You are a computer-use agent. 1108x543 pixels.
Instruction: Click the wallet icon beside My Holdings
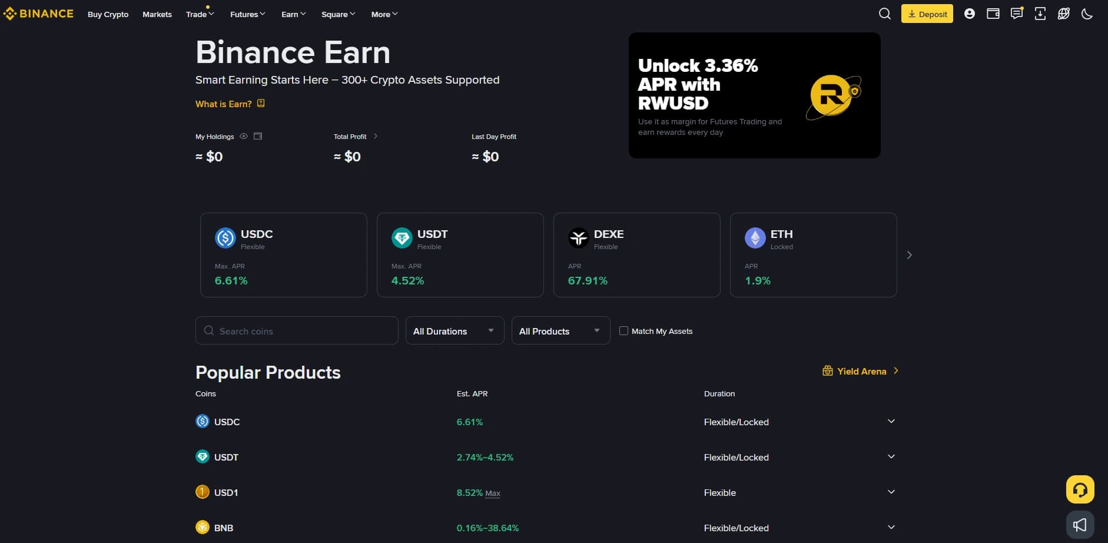257,136
